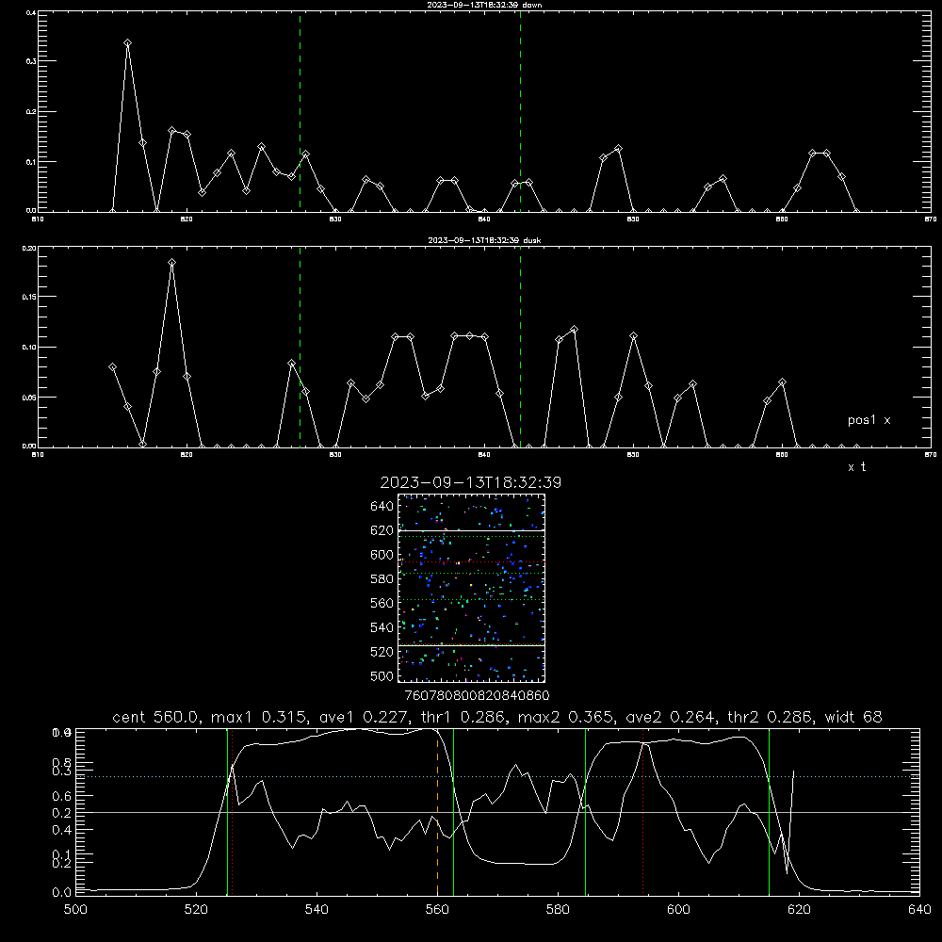Click the solid green line near 585 in bottom plot
This screenshot has height=942, width=942.
(585, 811)
